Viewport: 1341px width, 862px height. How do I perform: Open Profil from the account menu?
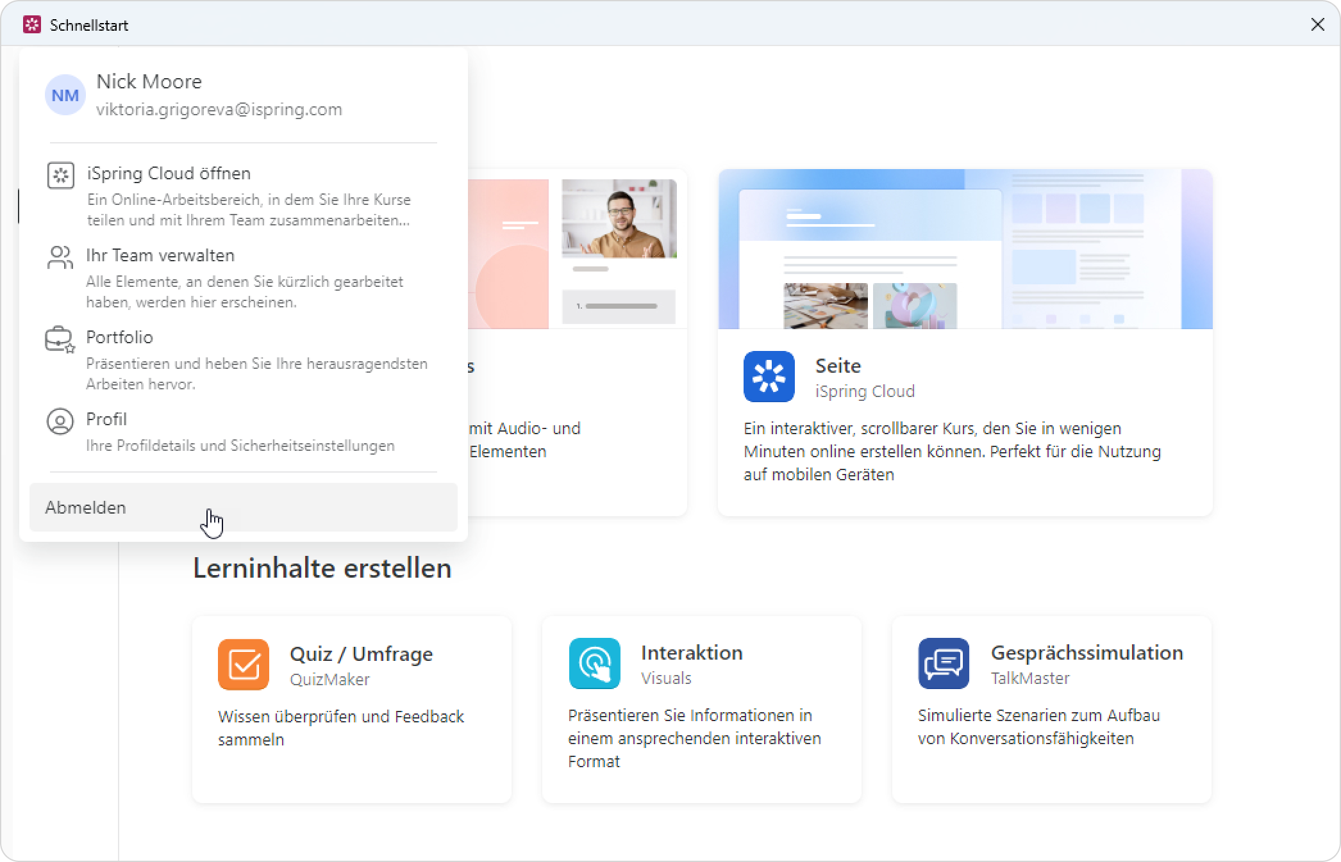[244, 432]
